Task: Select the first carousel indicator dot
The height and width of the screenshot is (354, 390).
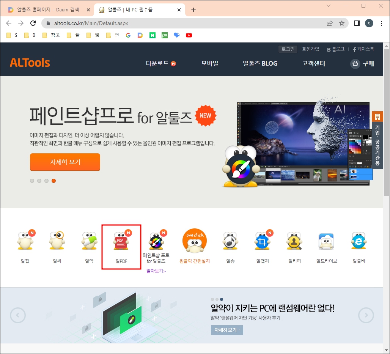Action: pyautogui.click(x=32, y=181)
